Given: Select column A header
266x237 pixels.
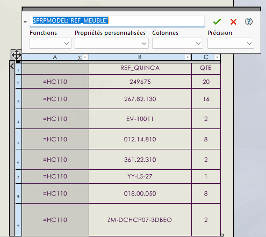Looking at the screenshot, I should tap(55, 57).
